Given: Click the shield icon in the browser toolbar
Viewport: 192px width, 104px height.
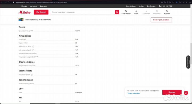Looking at the screenshot, I should click(167, 2).
